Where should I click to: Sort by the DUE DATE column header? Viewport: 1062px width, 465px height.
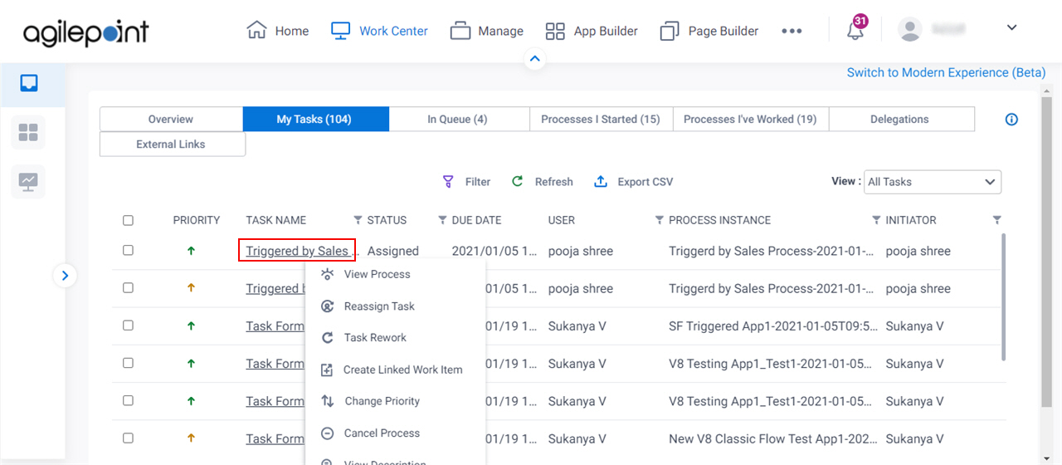pos(476,220)
